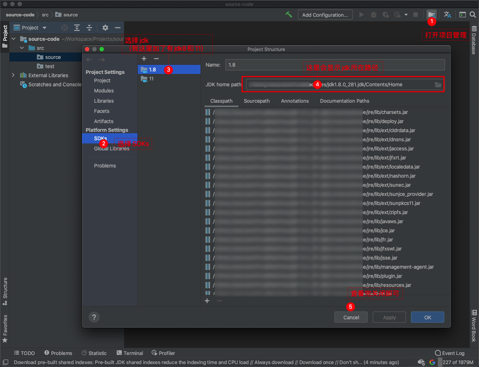Click the Run play icon in toolbar

[x=362, y=15]
